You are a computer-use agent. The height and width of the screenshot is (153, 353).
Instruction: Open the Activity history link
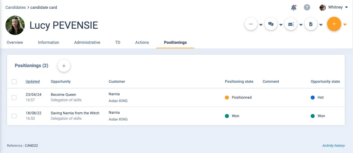[x=333, y=146]
